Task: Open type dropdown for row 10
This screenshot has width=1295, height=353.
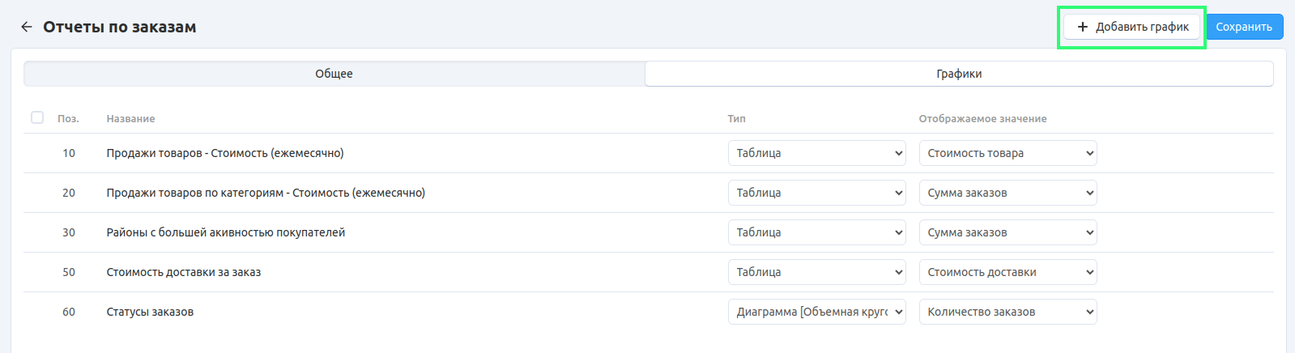Action: click(x=816, y=153)
